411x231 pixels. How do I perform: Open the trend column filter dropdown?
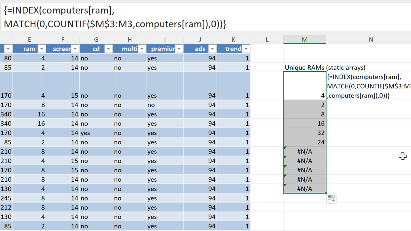coord(246,49)
